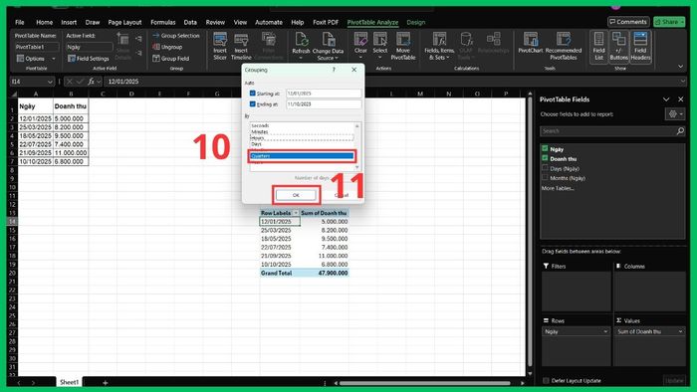Click the horizontal scrollbar thumb

coord(424,383)
